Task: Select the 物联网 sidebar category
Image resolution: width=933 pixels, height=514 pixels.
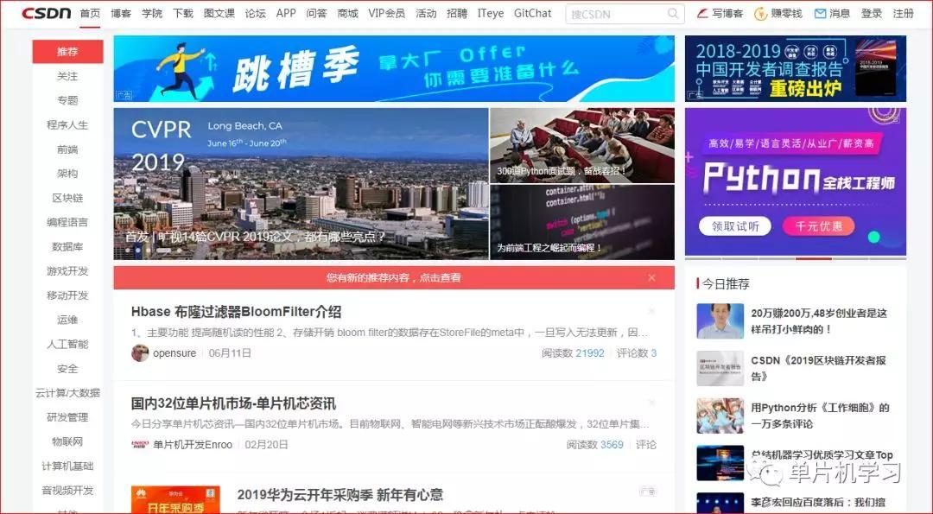Action: [x=68, y=442]
